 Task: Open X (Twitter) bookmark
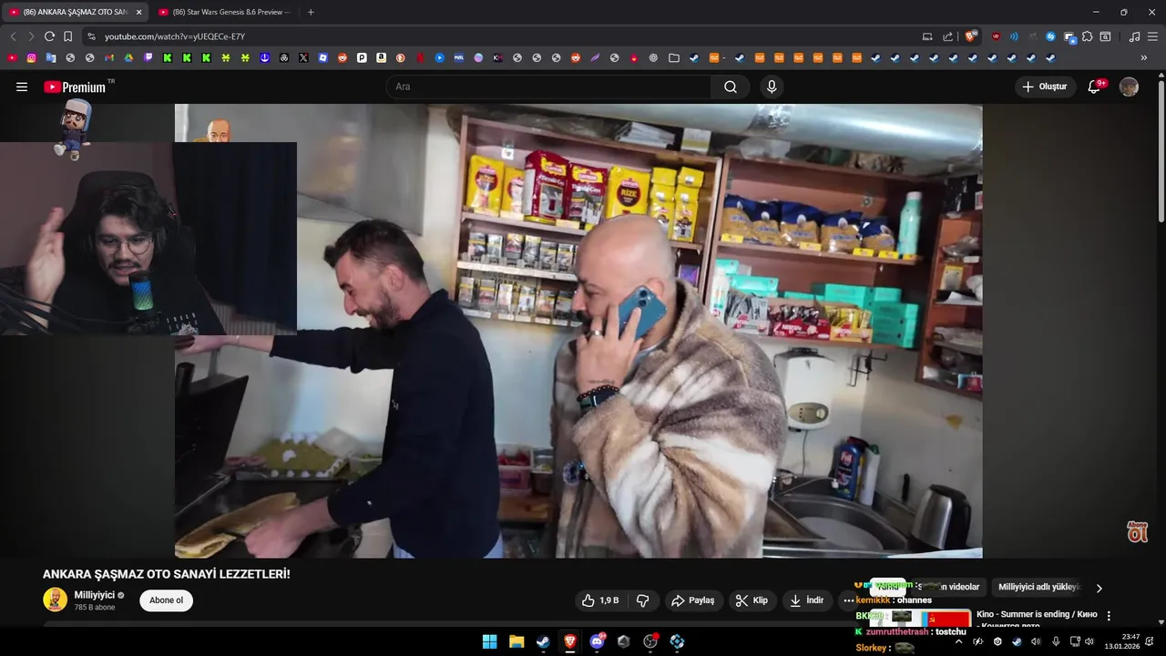(x=303, y=57)
